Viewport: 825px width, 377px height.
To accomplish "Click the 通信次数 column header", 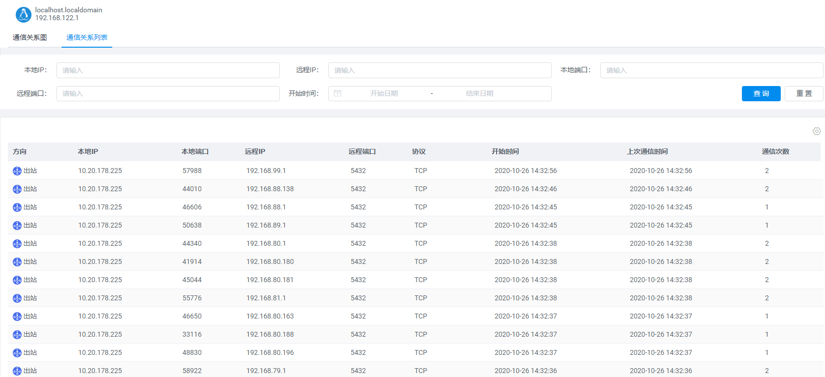I will (776, 151).
